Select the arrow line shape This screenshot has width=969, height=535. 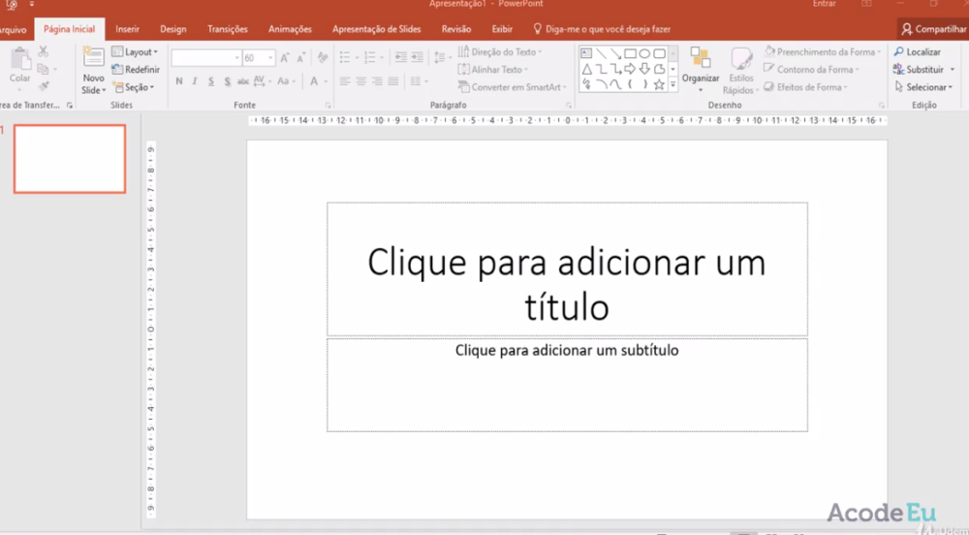tap(615, 53)
